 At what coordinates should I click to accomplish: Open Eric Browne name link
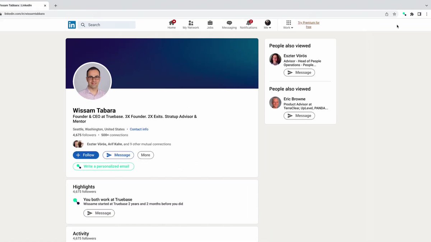point(295,99)
